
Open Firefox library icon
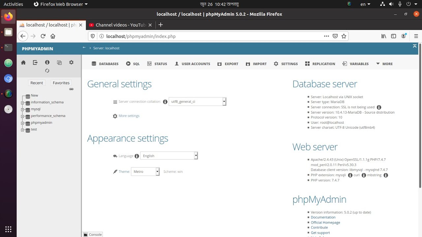(x=384, y=36)
